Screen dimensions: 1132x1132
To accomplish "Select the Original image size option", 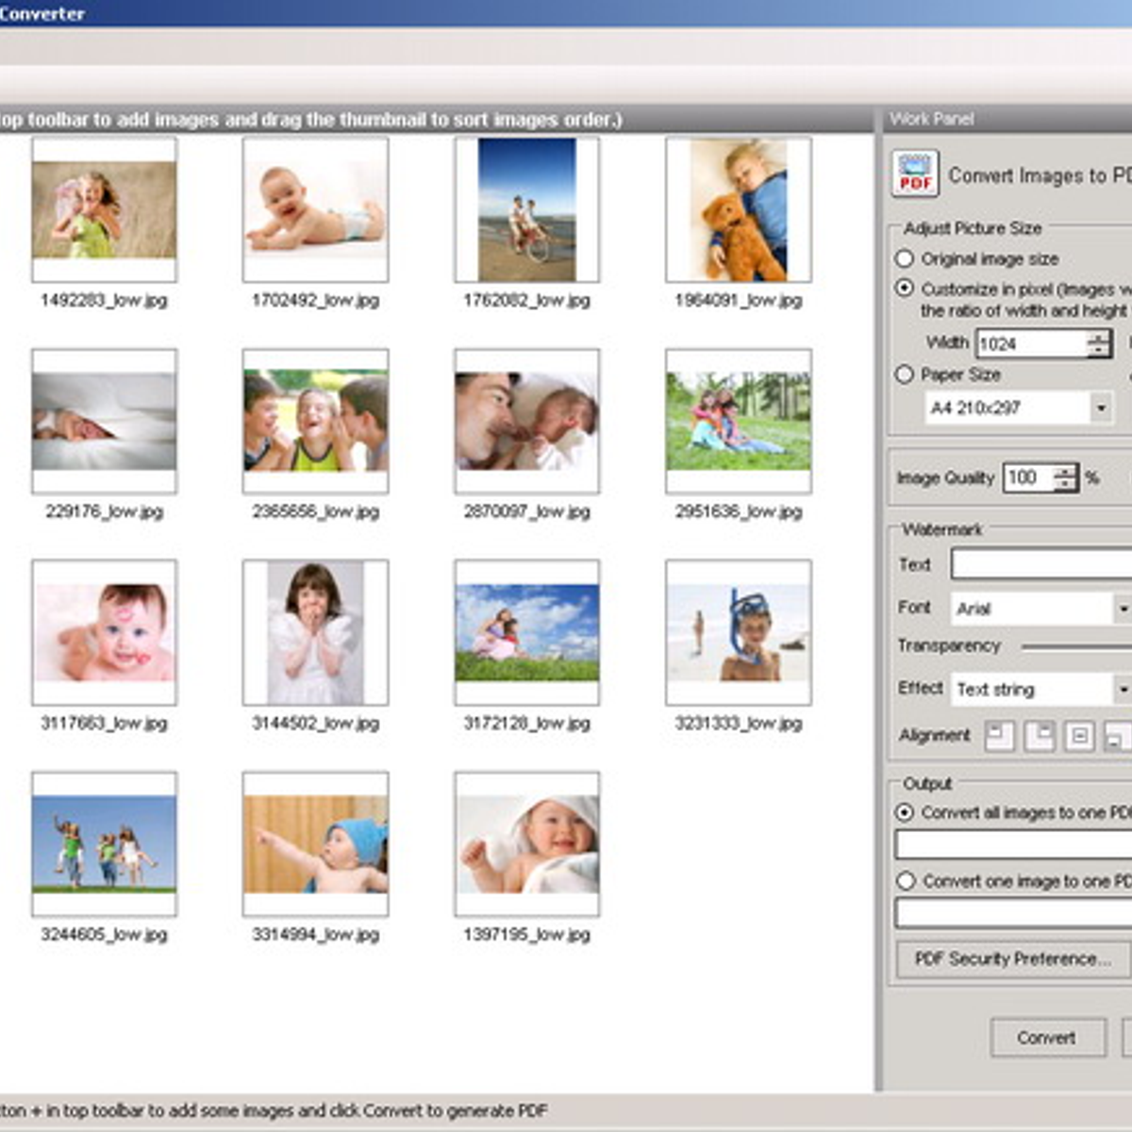I will (905, 258).
